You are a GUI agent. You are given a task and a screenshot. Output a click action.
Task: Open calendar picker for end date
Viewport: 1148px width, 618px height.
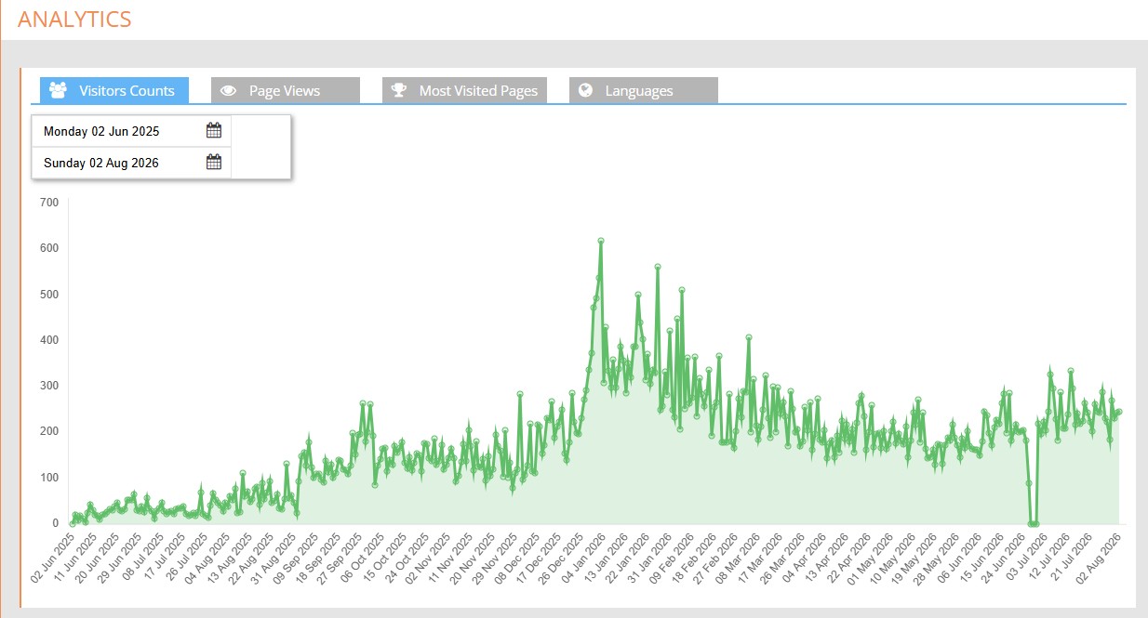click(213, 162)
